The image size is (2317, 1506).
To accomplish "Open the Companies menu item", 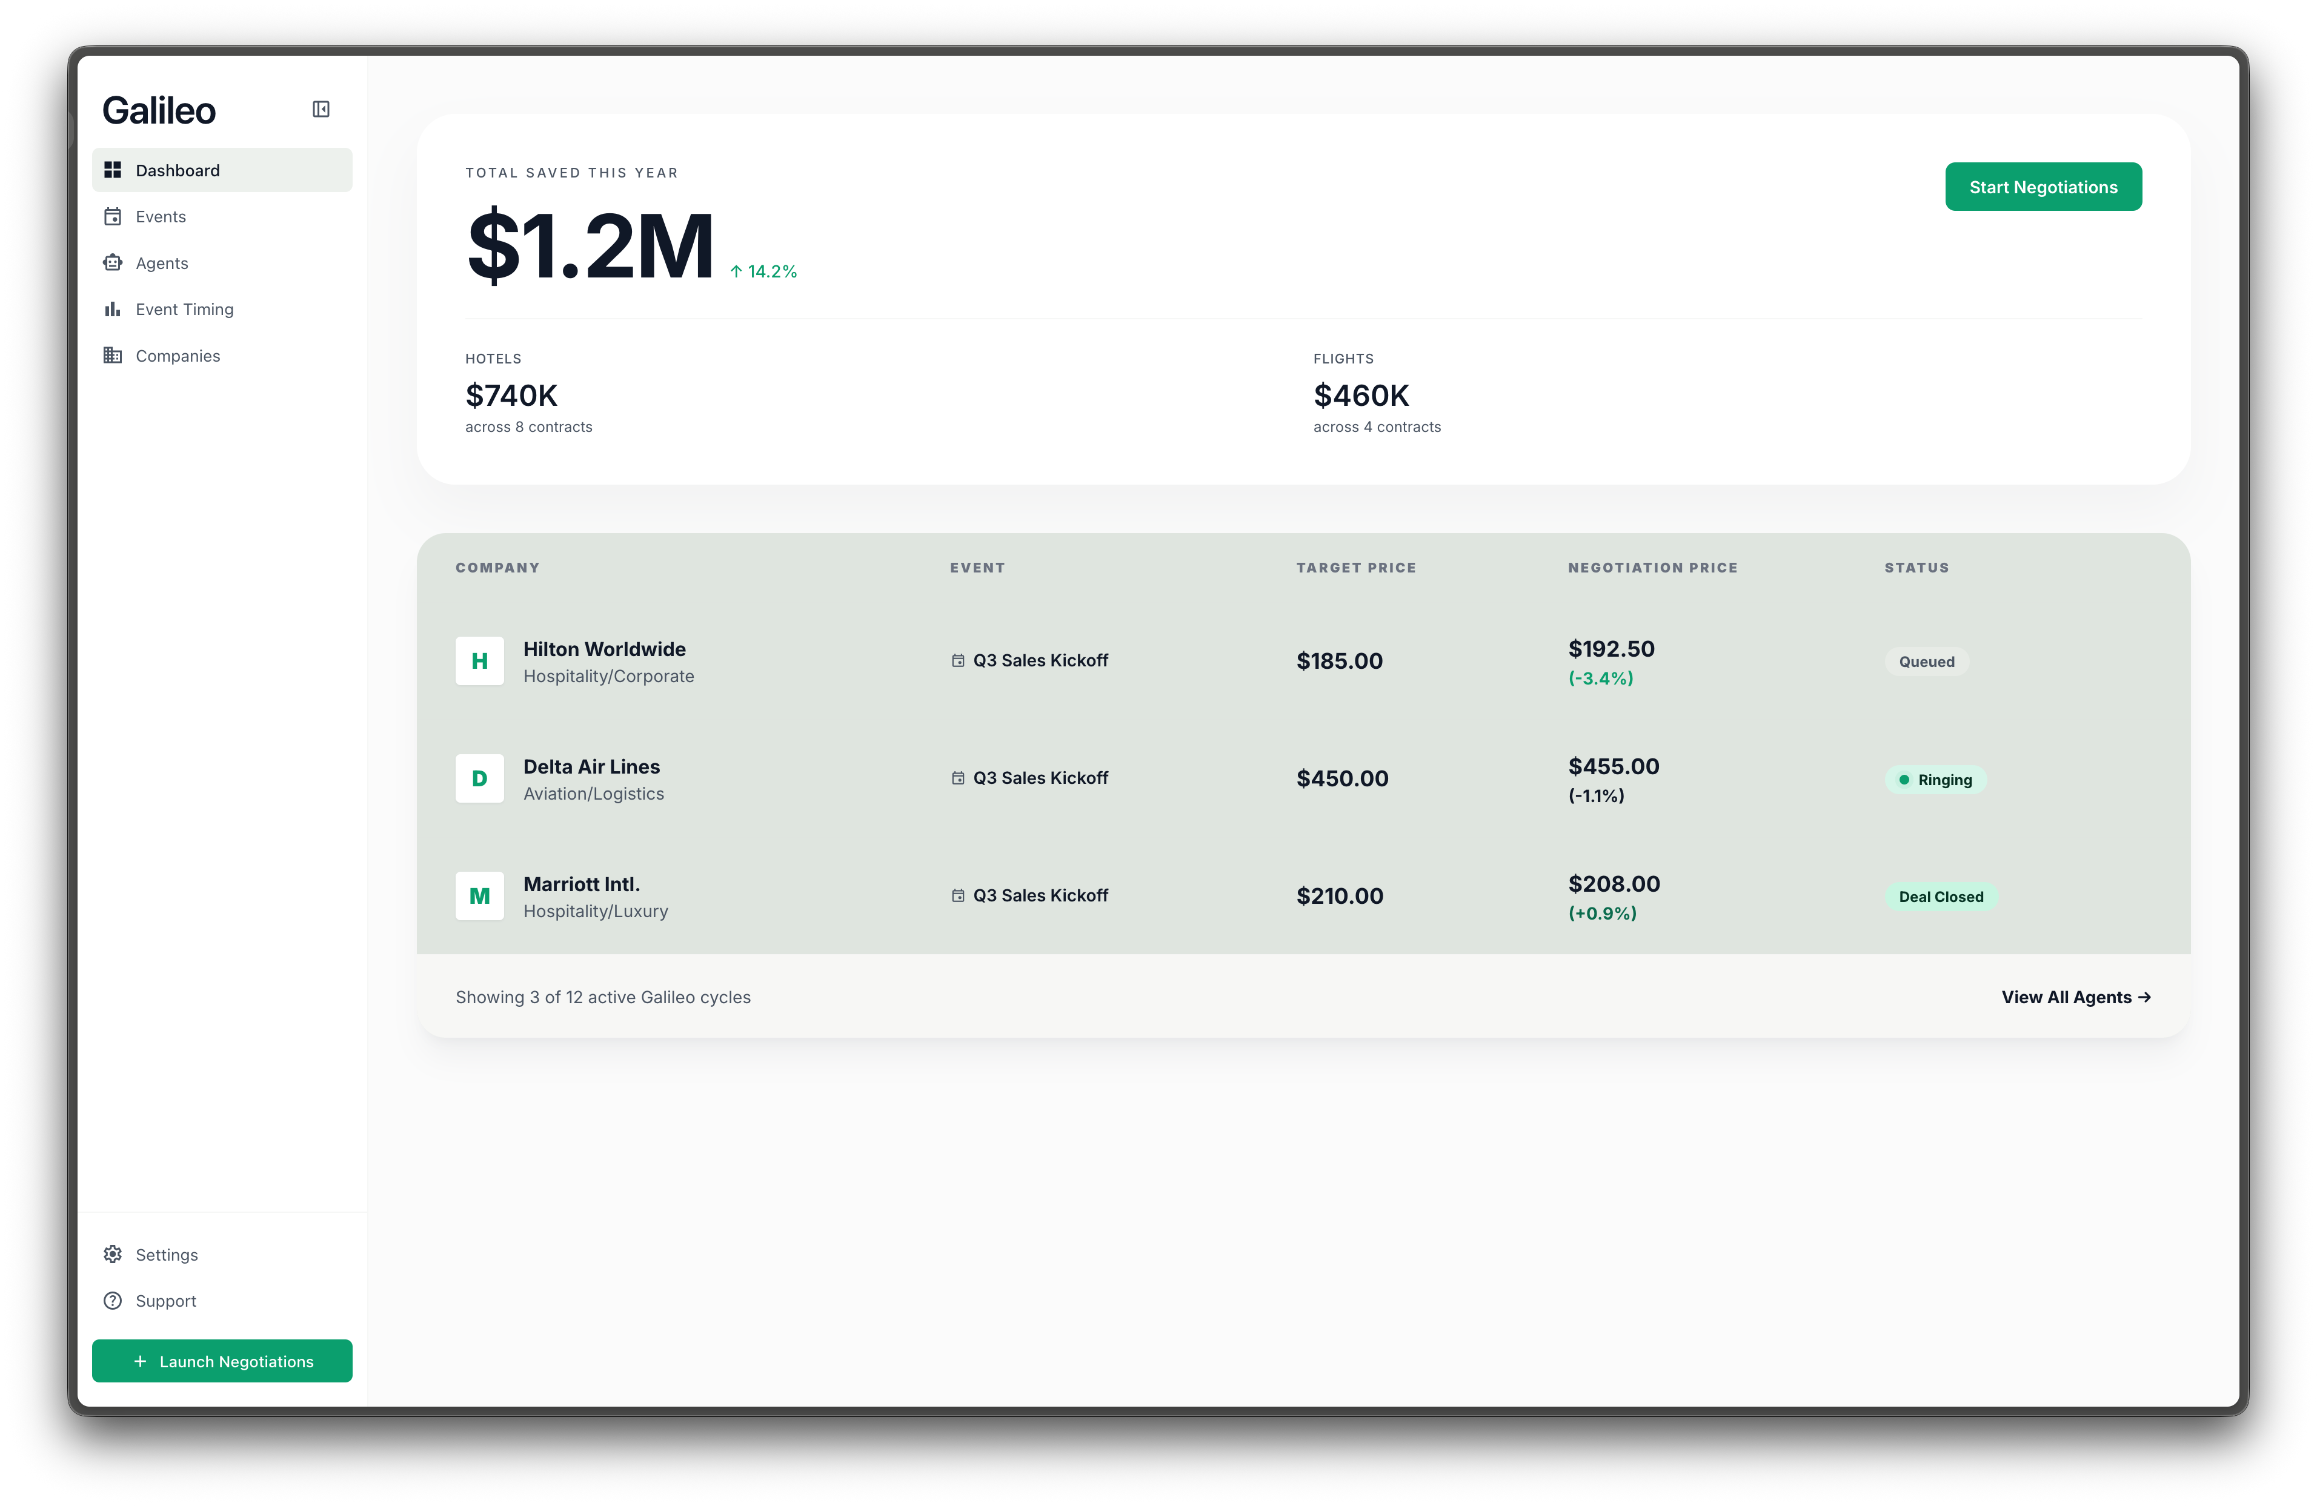I will 177,356.
